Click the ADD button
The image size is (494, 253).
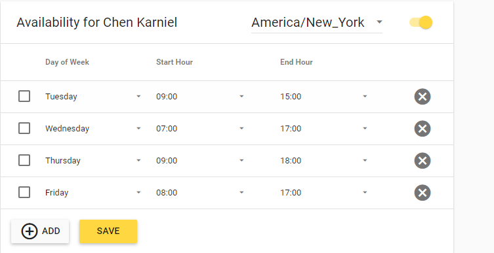coord(40,231)
